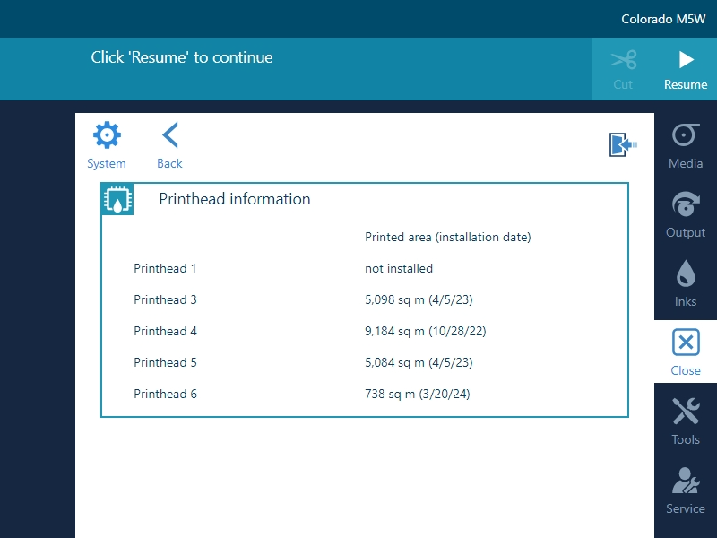This screenshot has height=538, width=717.
Task: Click the Printed area column header
Action: [448, 238]
